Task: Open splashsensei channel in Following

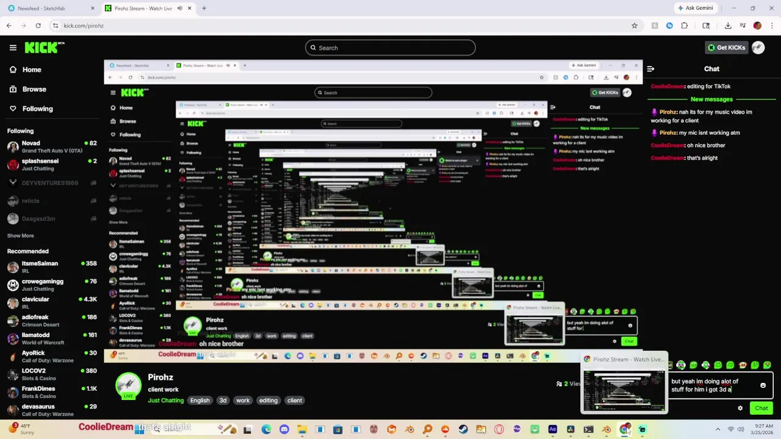Action: (x=52, y=165)
